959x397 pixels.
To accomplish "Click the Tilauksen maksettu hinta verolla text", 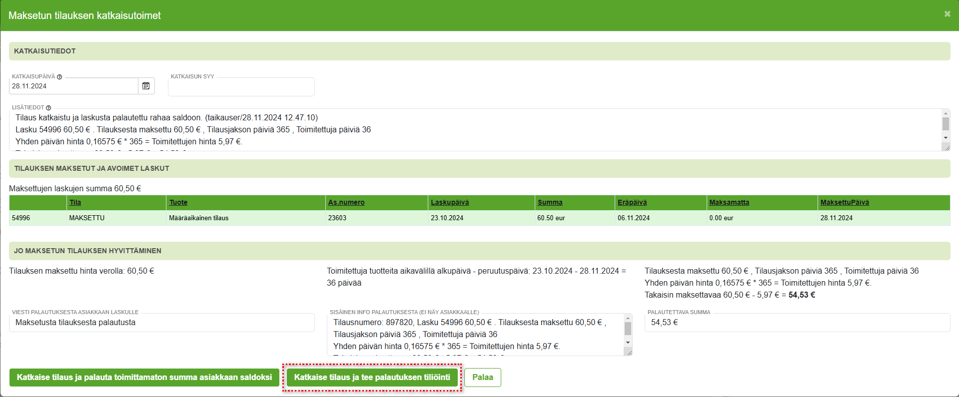I will 81,271.
